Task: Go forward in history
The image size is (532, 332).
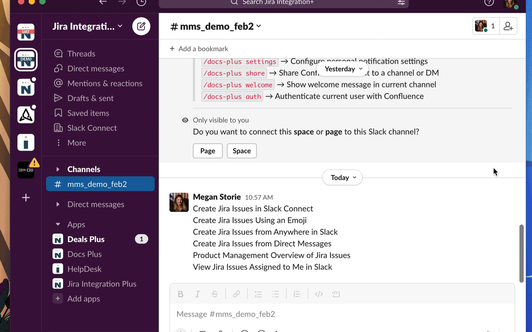Action: point(122,2)
